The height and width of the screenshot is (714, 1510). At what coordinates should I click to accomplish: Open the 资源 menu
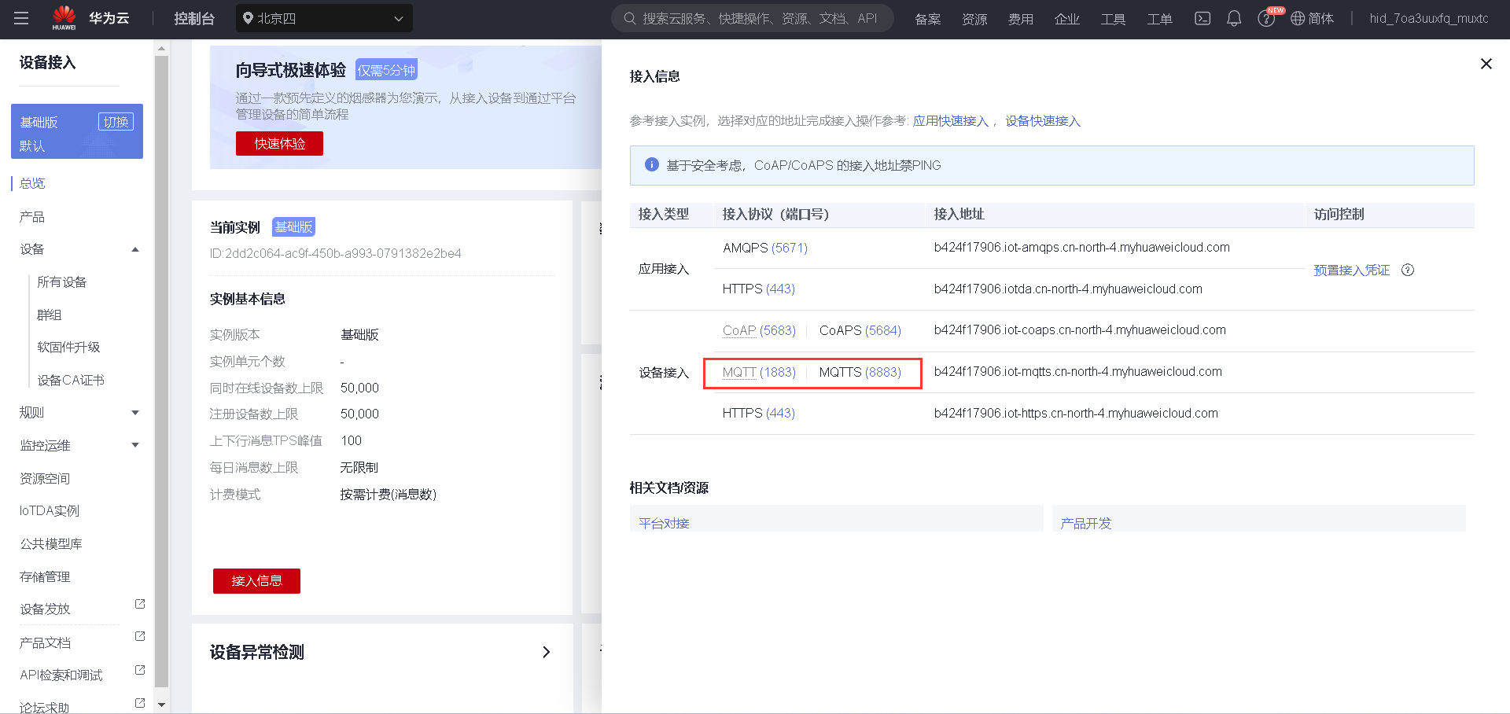tap(974, 19)
